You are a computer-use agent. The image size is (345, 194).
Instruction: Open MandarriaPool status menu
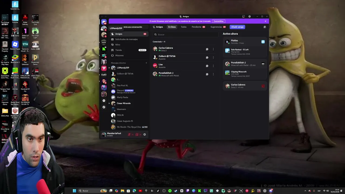112,134
